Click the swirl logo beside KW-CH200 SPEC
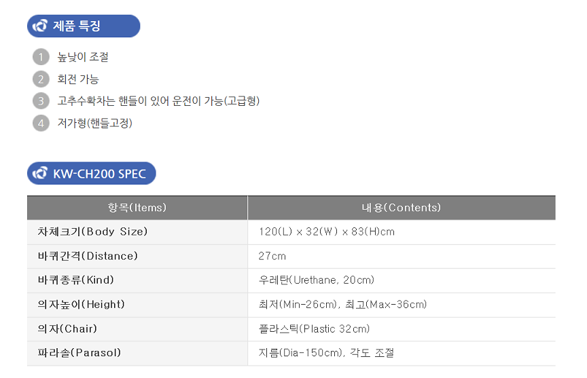 [39, 173]
